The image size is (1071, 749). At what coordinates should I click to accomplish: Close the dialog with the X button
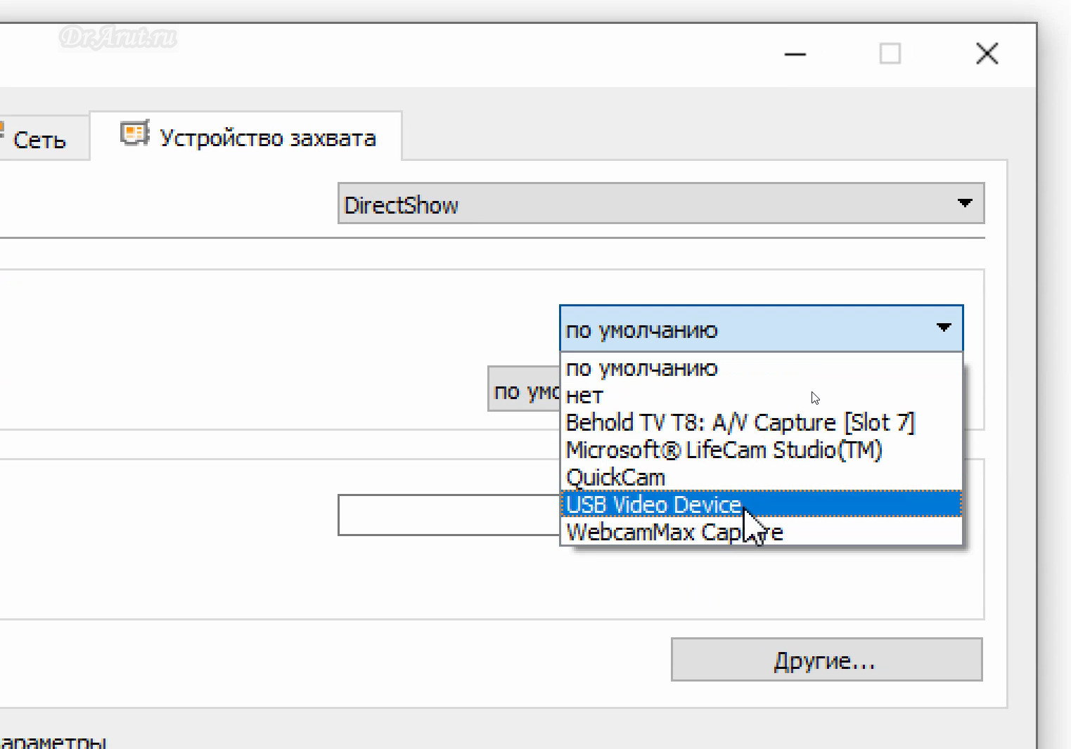pos(987,54)
